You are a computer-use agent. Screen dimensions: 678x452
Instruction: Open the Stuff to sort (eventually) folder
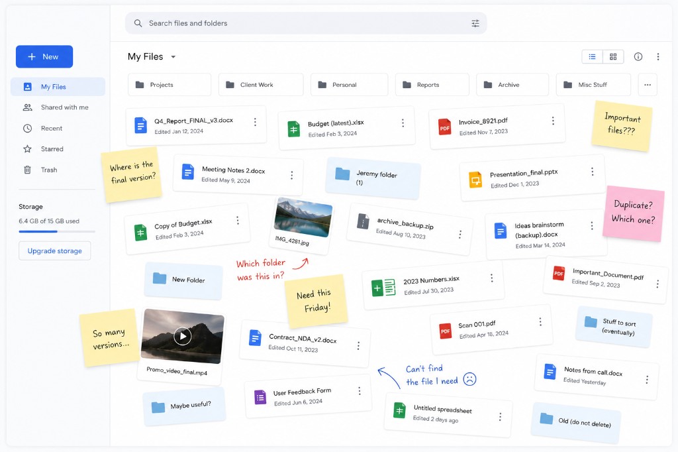pos(614,327)
